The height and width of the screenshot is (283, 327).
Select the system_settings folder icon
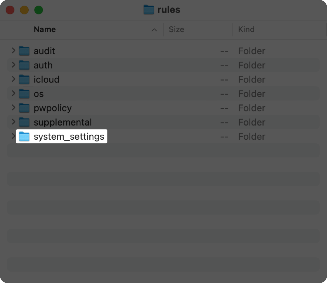24,136
